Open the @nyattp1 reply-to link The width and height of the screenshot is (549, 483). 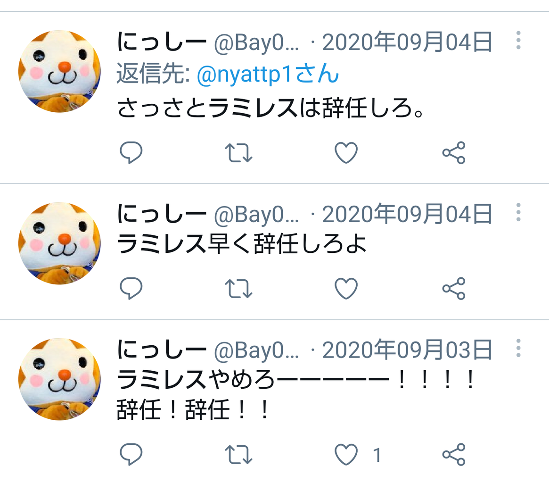click(x=268, y=74)
